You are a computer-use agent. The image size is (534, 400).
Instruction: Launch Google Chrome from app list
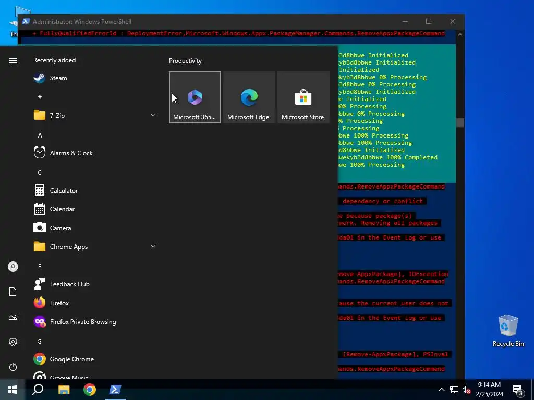point(95,359)
